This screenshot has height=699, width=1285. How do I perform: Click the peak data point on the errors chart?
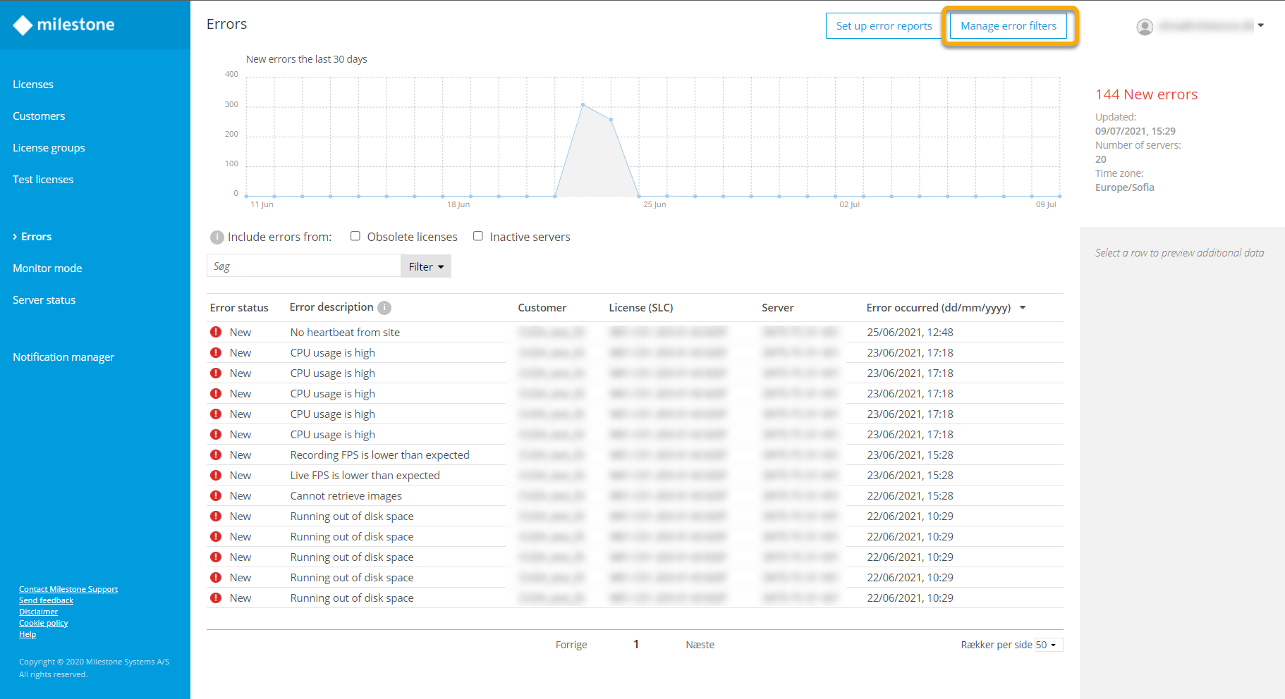583,104
